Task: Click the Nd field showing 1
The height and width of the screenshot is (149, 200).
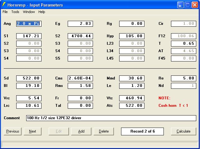Action: click(183, 86)
